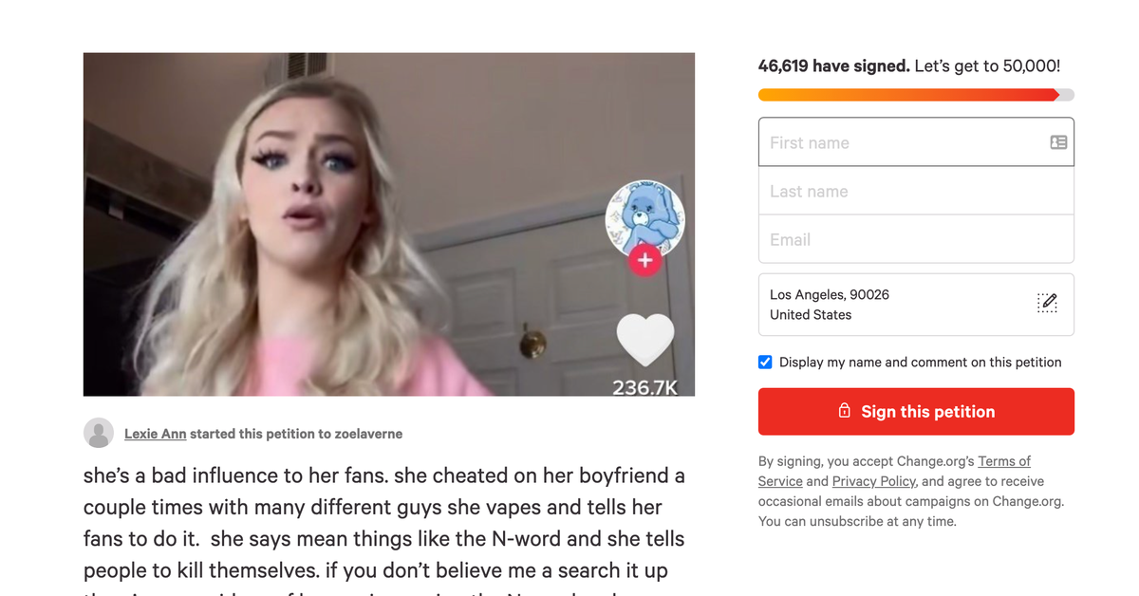Click the 236.7K likes count
This screenshot has height=596, width=1139.
point(645,387)
